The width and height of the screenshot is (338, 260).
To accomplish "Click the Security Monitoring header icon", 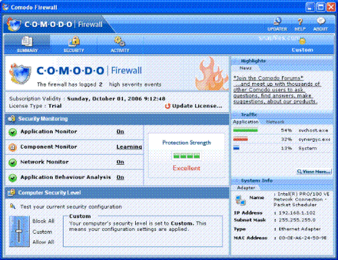I will click(11, 119).
